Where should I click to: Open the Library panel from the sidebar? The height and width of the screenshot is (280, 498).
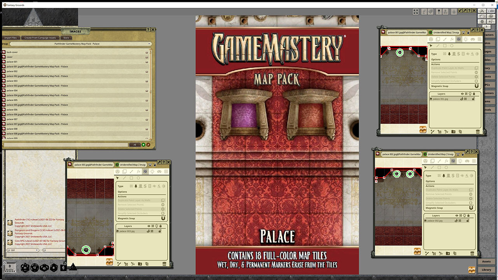[x=486, y=269]
